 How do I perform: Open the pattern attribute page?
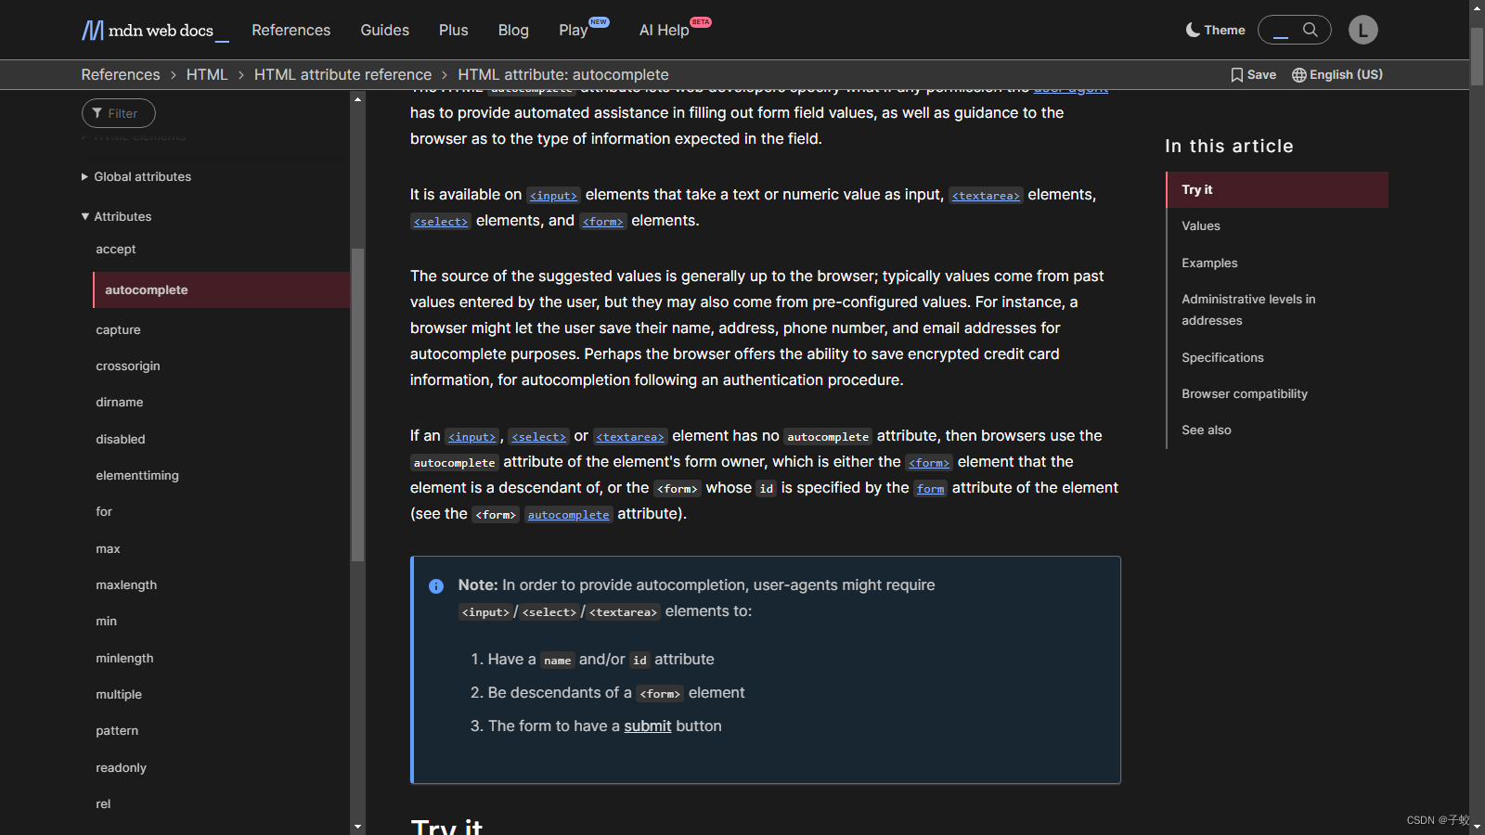click(117, 730)
